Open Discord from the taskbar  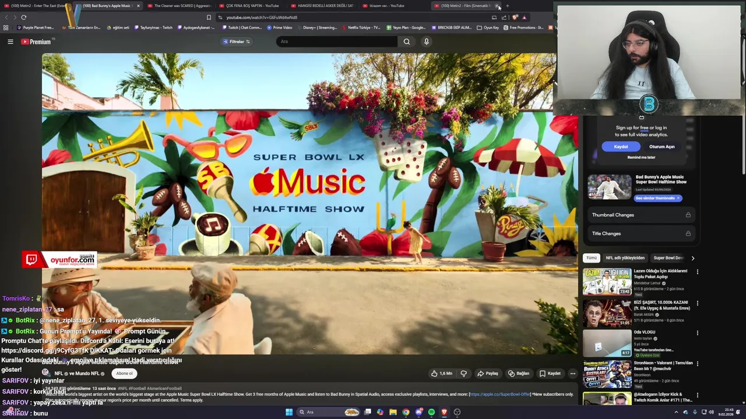[418, 412]
